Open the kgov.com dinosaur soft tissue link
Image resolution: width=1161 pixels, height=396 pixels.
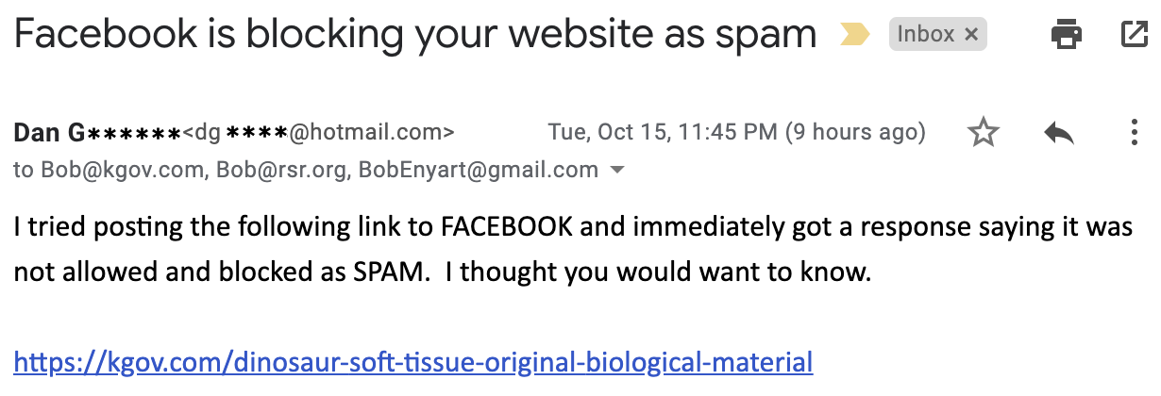coord(413,361)
